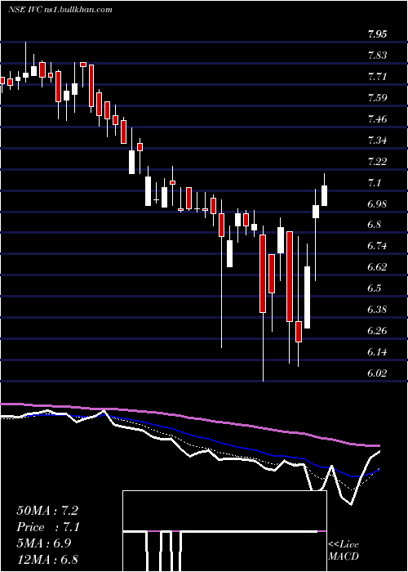Click the 7.34 price axis label
The height and width of the screenshot is (572, 408).
377,141
